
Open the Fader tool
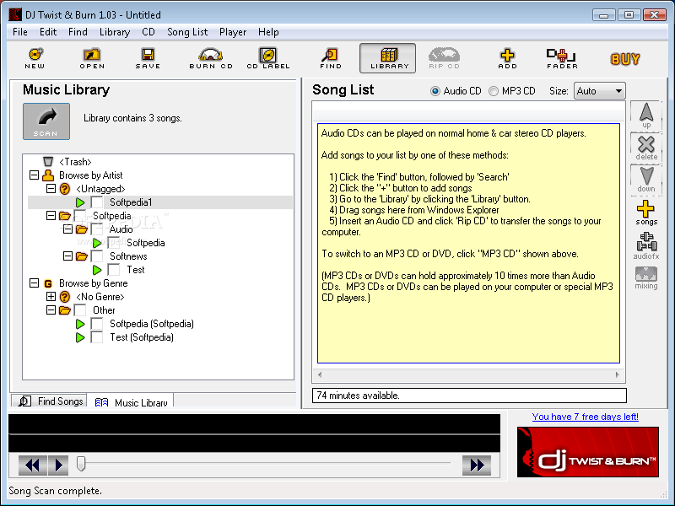(x=562, y=58)
